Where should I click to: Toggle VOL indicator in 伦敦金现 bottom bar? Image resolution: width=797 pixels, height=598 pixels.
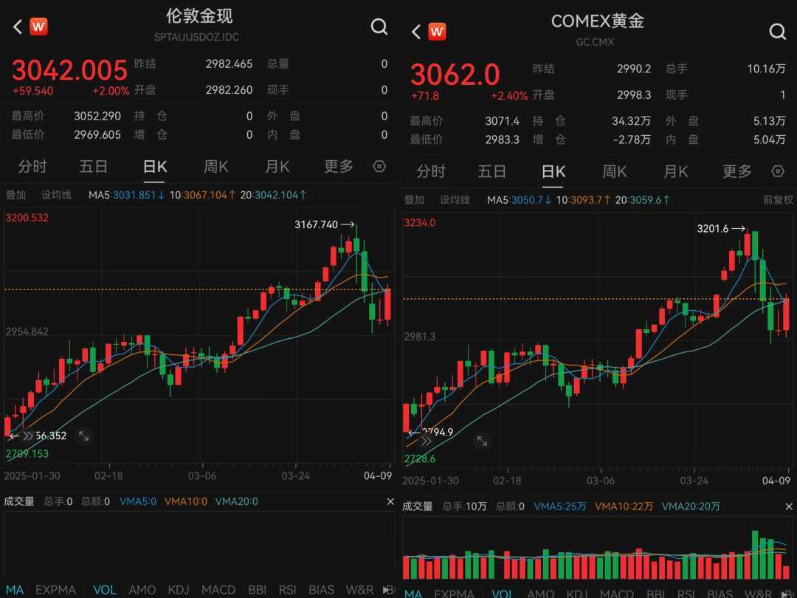click(105, 590)
